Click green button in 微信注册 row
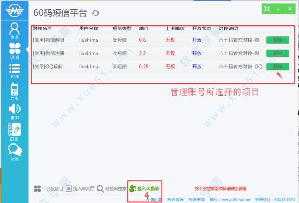The width and height of the screenshot is (299, 203). pyautogui.click(x=278, y=53)
